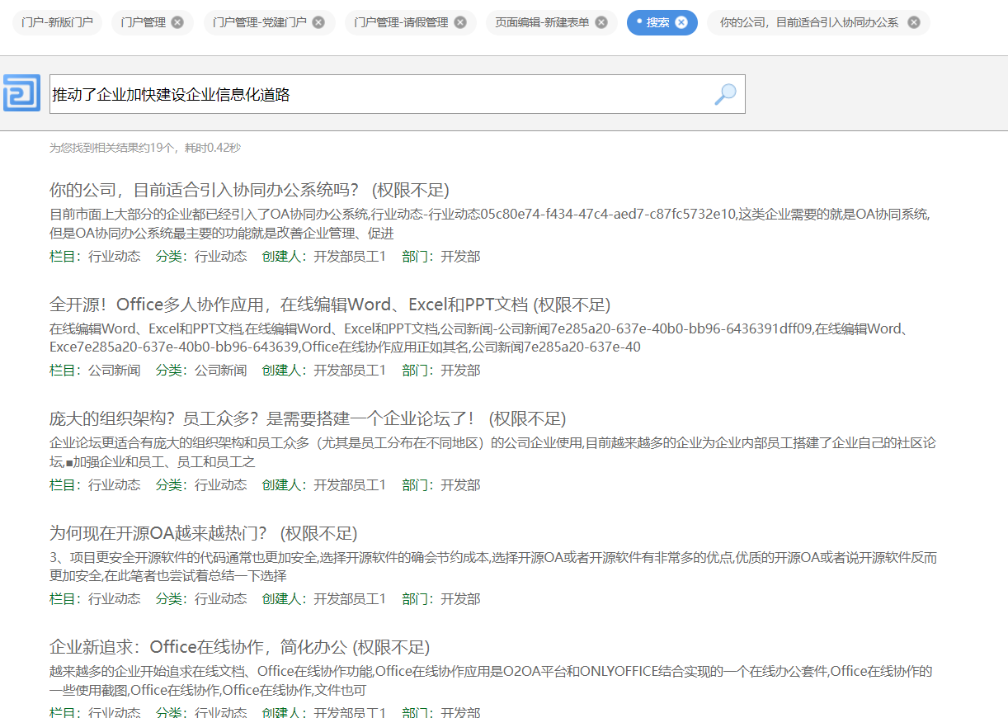
Task: Click the magnifier search icon
Action: coord(724,94)
